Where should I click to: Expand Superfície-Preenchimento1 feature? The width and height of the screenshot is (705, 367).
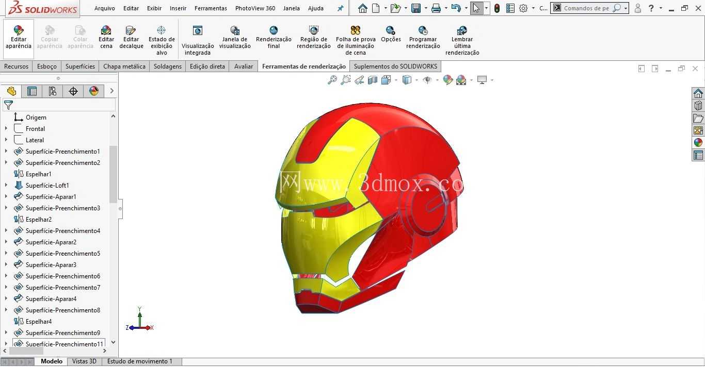(x=6, y=152)
